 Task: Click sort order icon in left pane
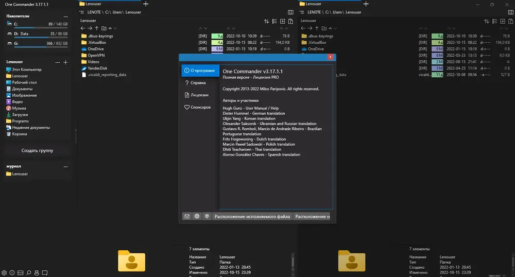point(266,21)
